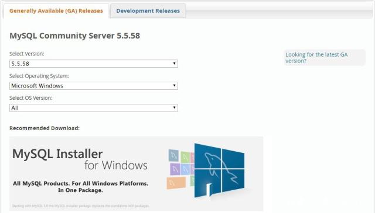Click the 'Select Version:' label

27,54
